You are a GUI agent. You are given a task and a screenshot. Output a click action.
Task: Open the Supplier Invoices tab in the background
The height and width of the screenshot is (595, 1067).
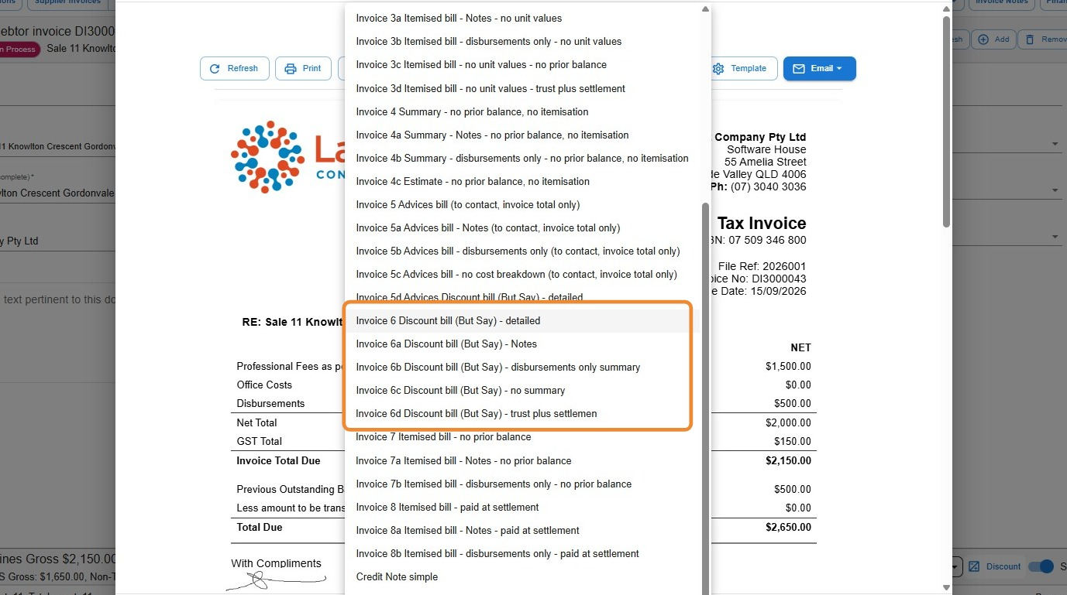68,2
